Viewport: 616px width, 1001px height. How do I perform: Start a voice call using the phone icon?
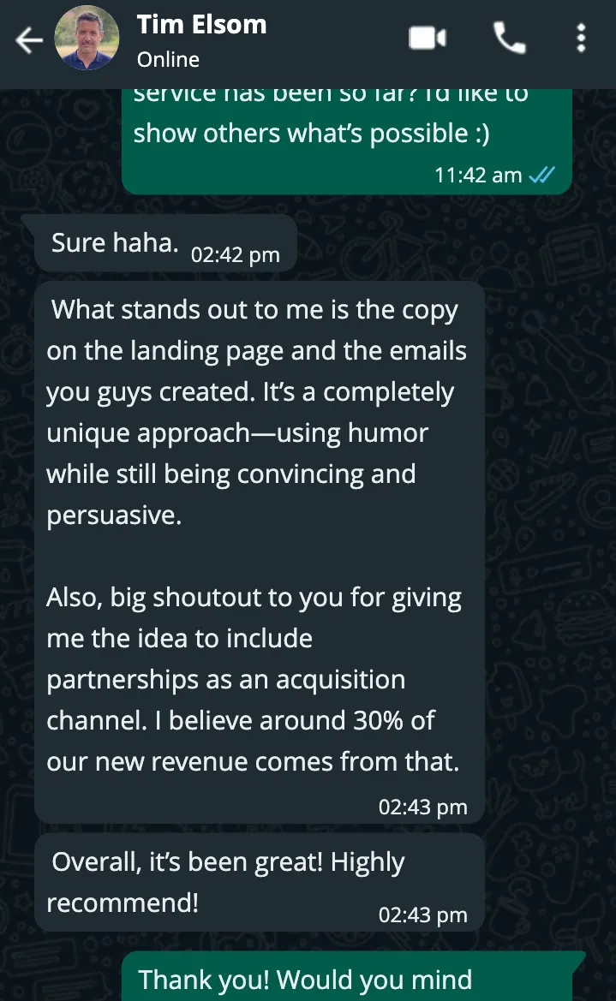tap(509, 39)
